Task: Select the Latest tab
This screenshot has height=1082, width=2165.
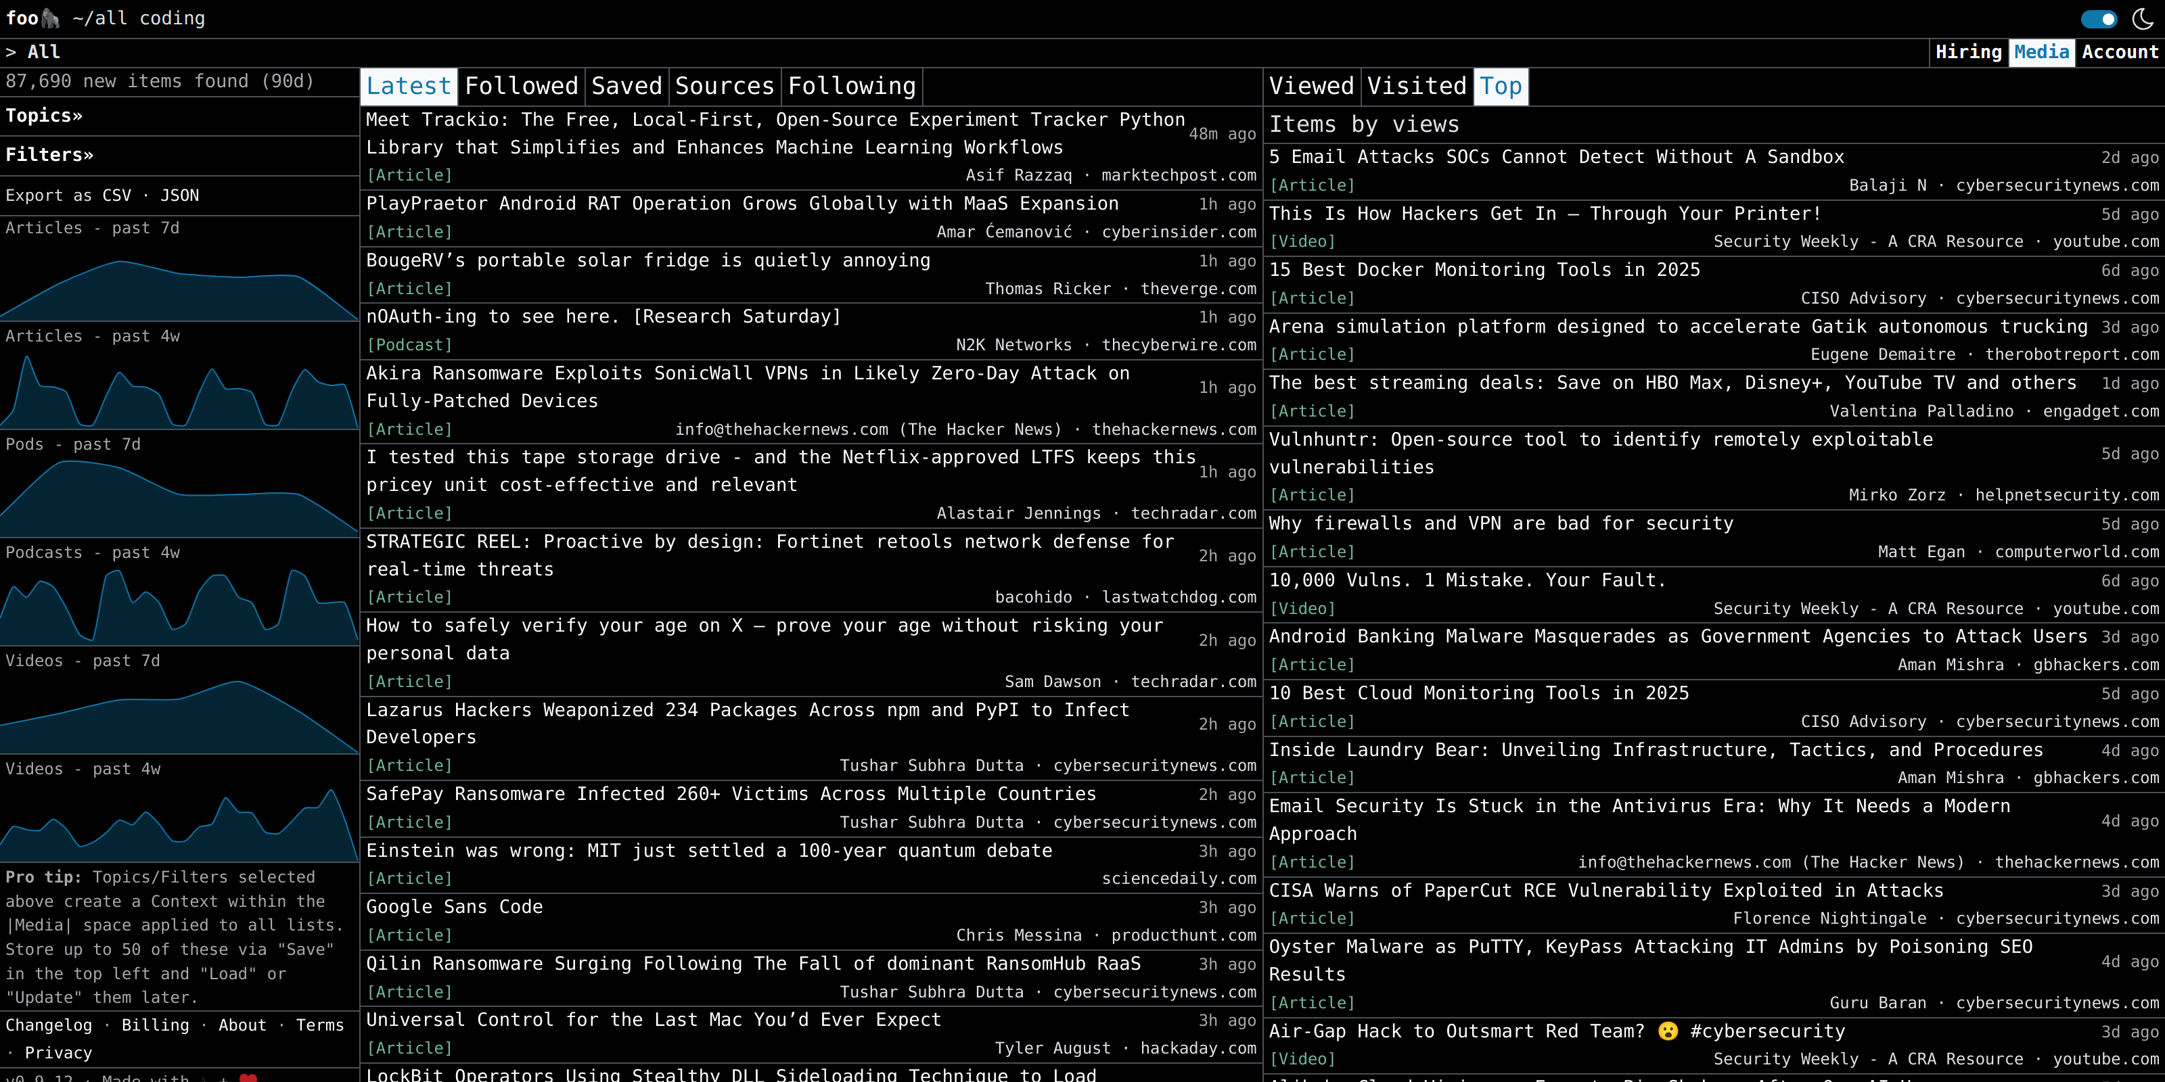Action: 409,86
